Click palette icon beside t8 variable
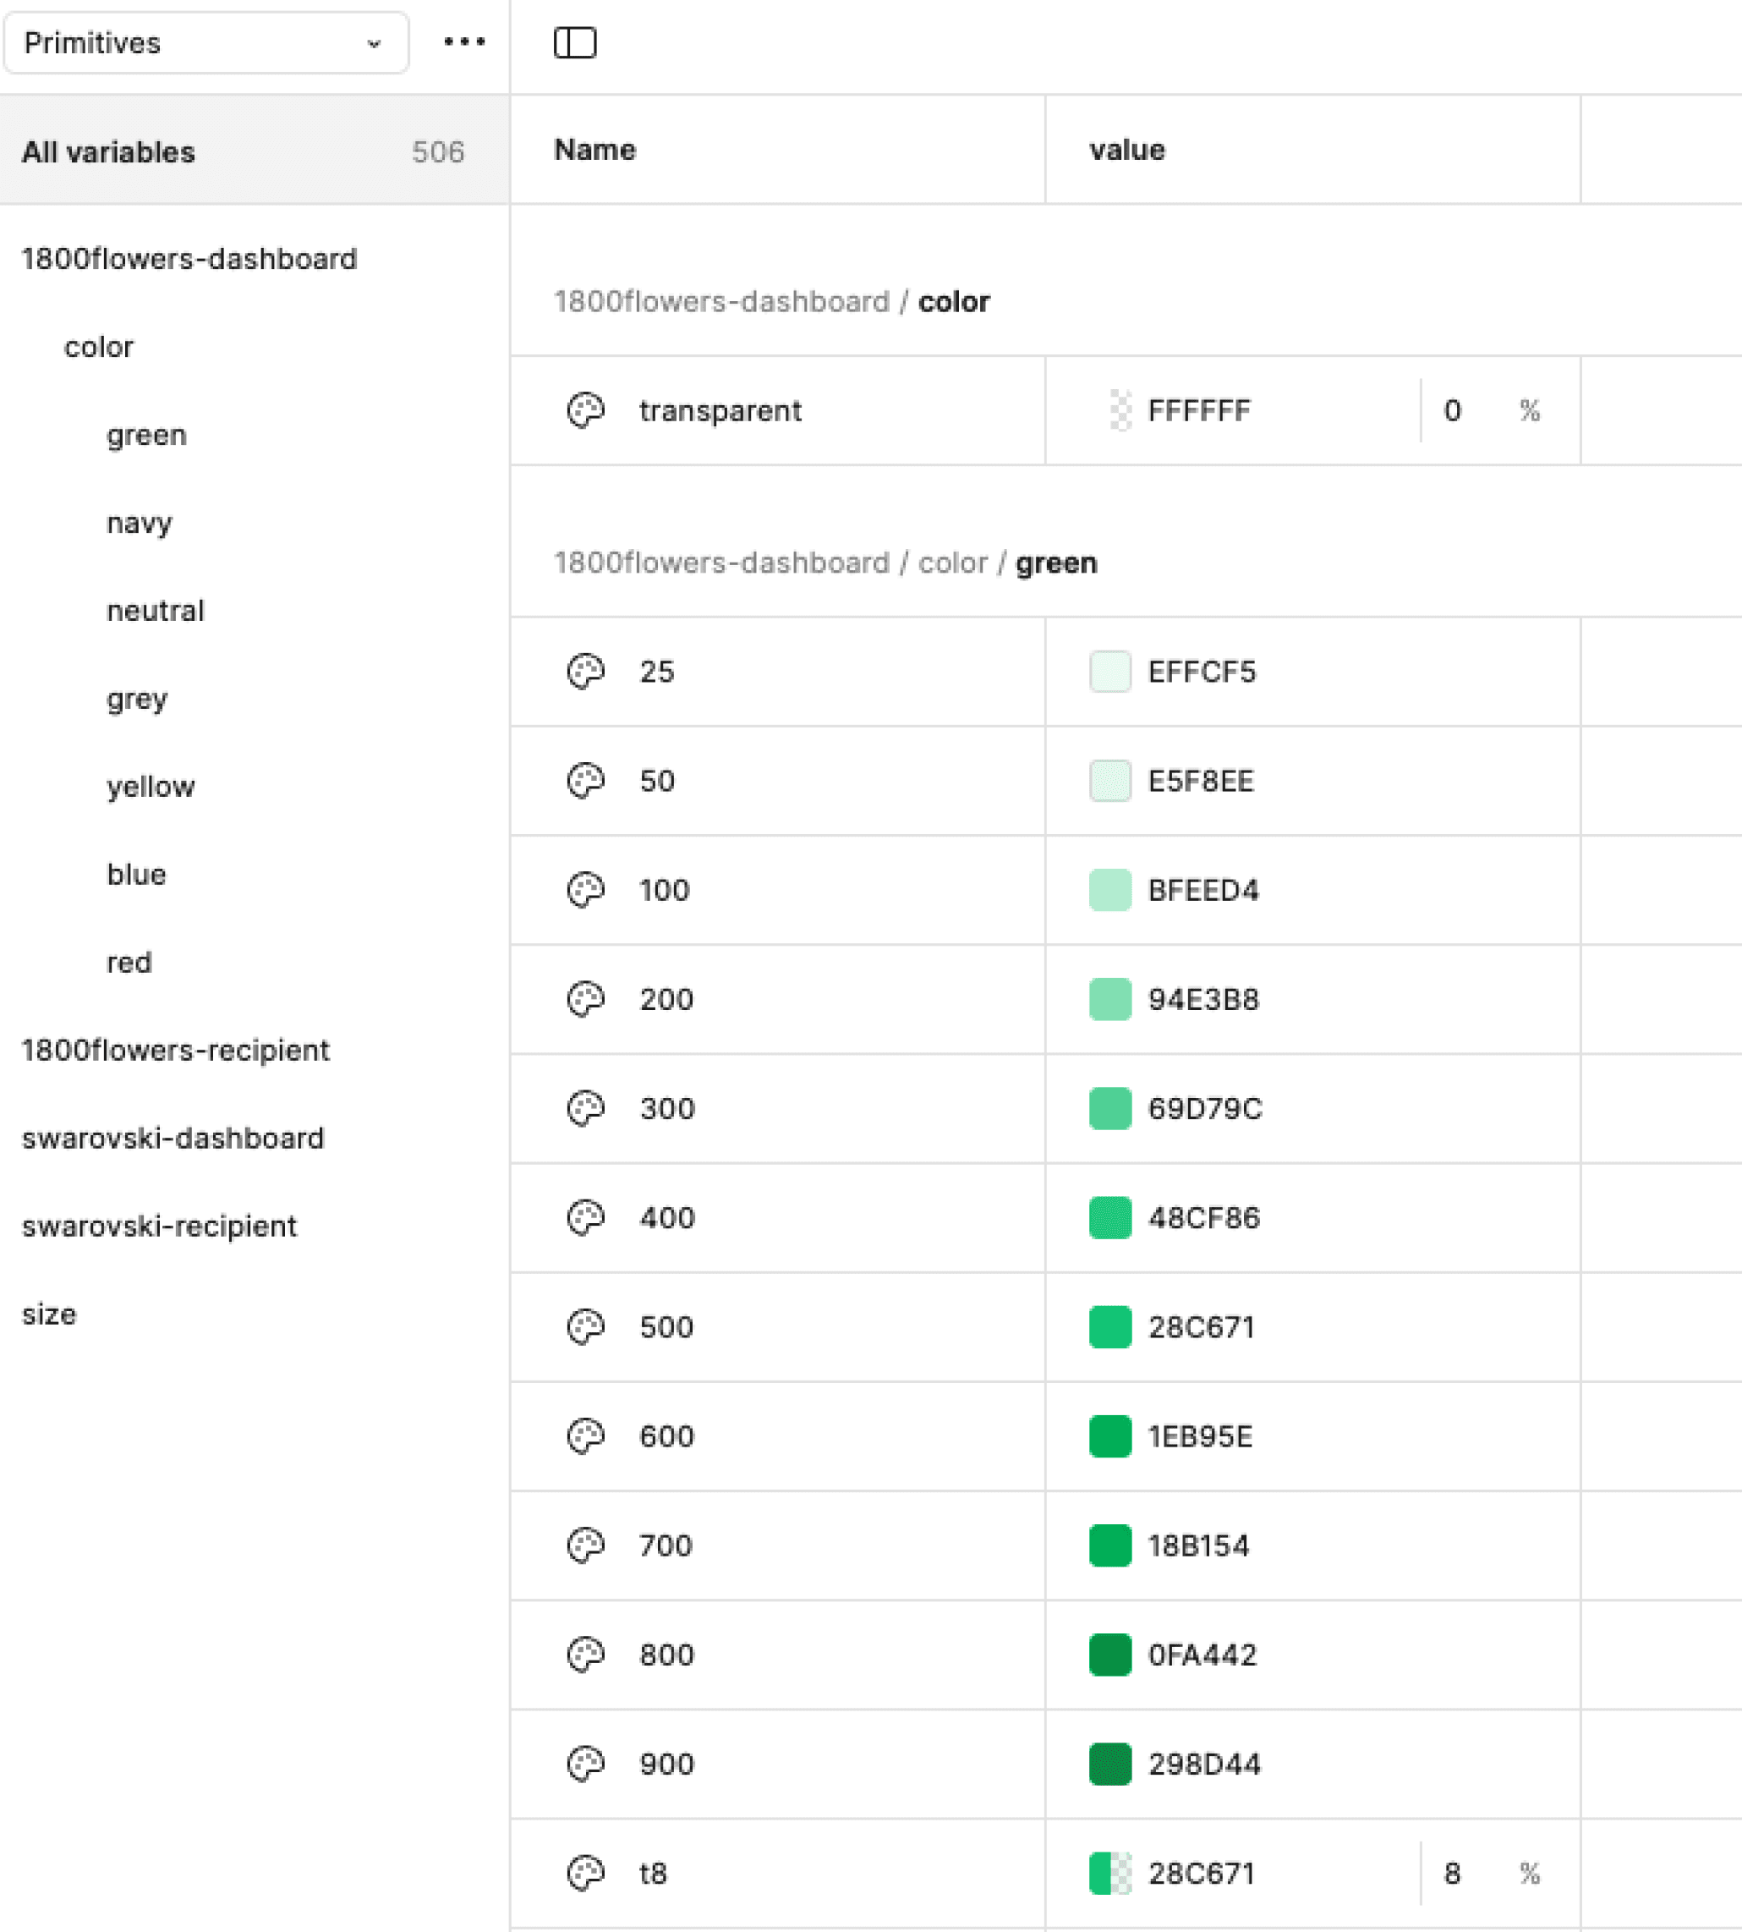Viewport: 1742px width, 1932px height. (x=586, y=1872)
